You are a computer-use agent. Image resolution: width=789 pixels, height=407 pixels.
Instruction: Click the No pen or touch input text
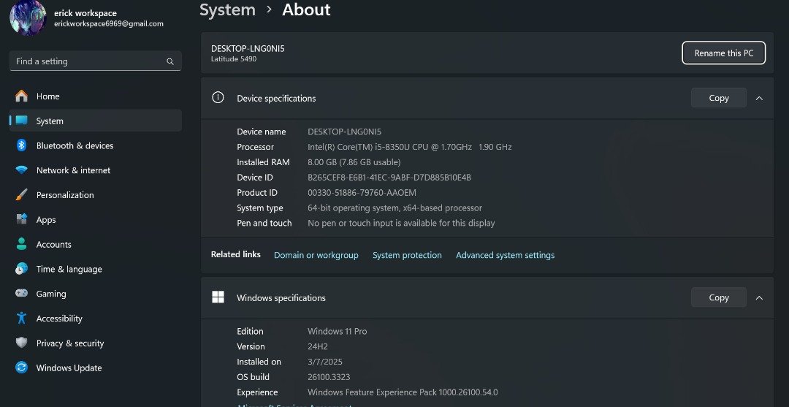[401, 223]
